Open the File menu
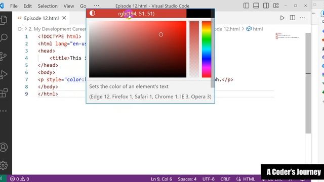Screen dimensions: 324x182 click(14, 6)
